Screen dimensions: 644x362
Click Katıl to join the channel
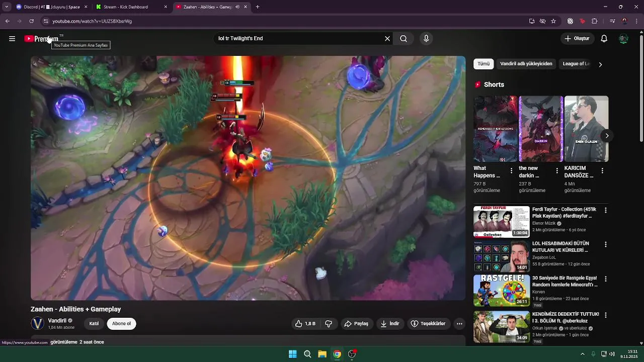(x=94, y=324)
